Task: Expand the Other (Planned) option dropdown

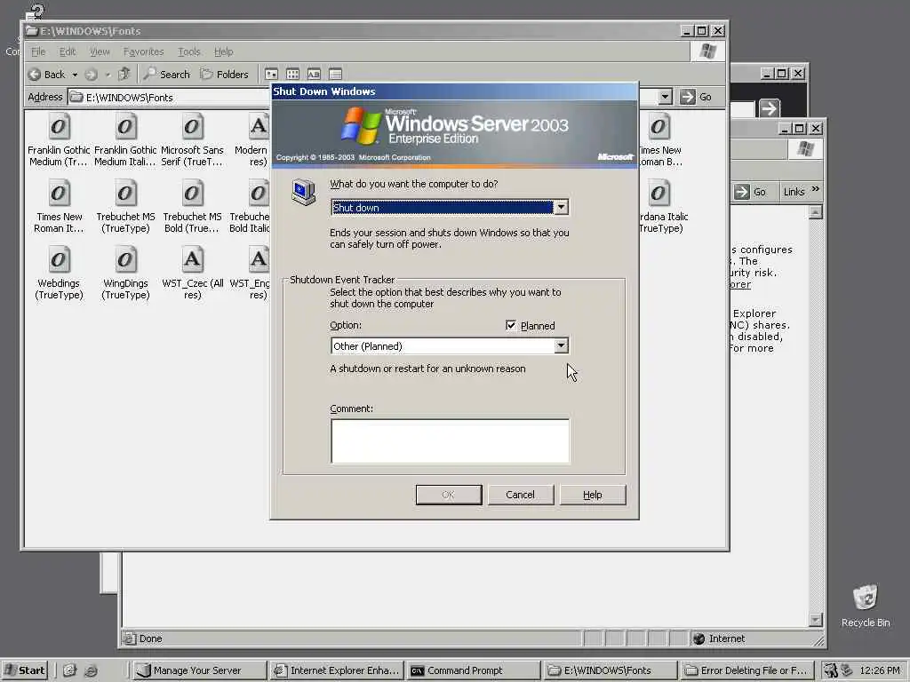Action: (x=561, y=345)
